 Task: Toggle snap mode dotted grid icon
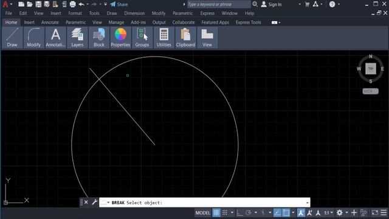click(225, 213)
